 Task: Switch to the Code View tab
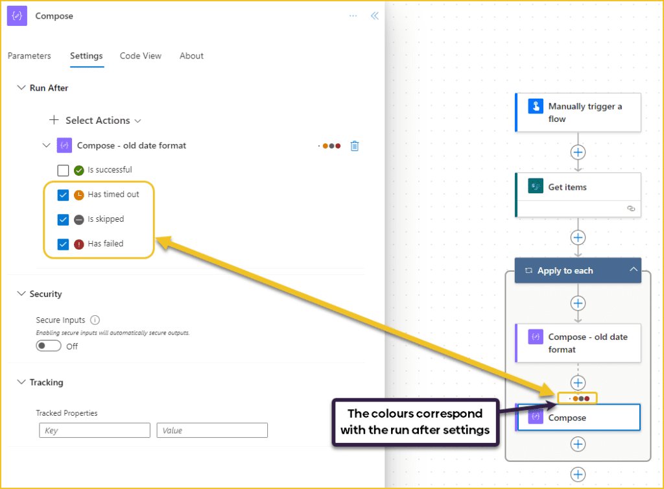click(140, 56)
